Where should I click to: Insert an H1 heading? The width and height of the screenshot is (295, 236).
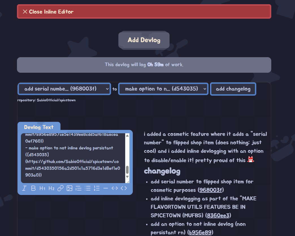[42, 188]
